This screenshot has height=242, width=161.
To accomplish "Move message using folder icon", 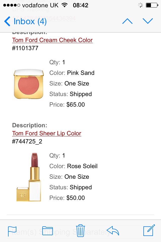I will pyautogui.click(x=48, y=231).
